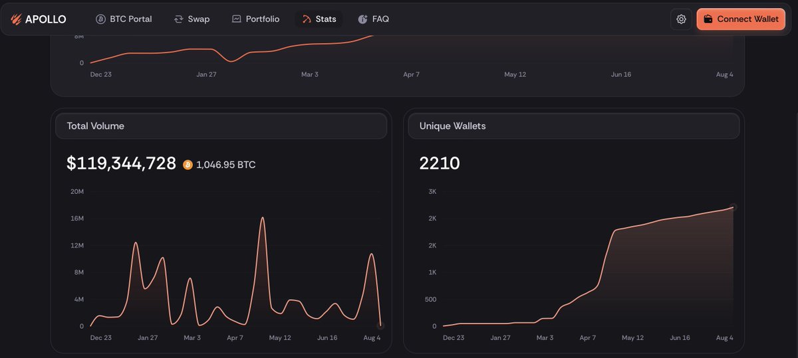Click the Total Volume header
This screenshot has width=798, height=358.
pyautogui.click(x=221, y=126)
